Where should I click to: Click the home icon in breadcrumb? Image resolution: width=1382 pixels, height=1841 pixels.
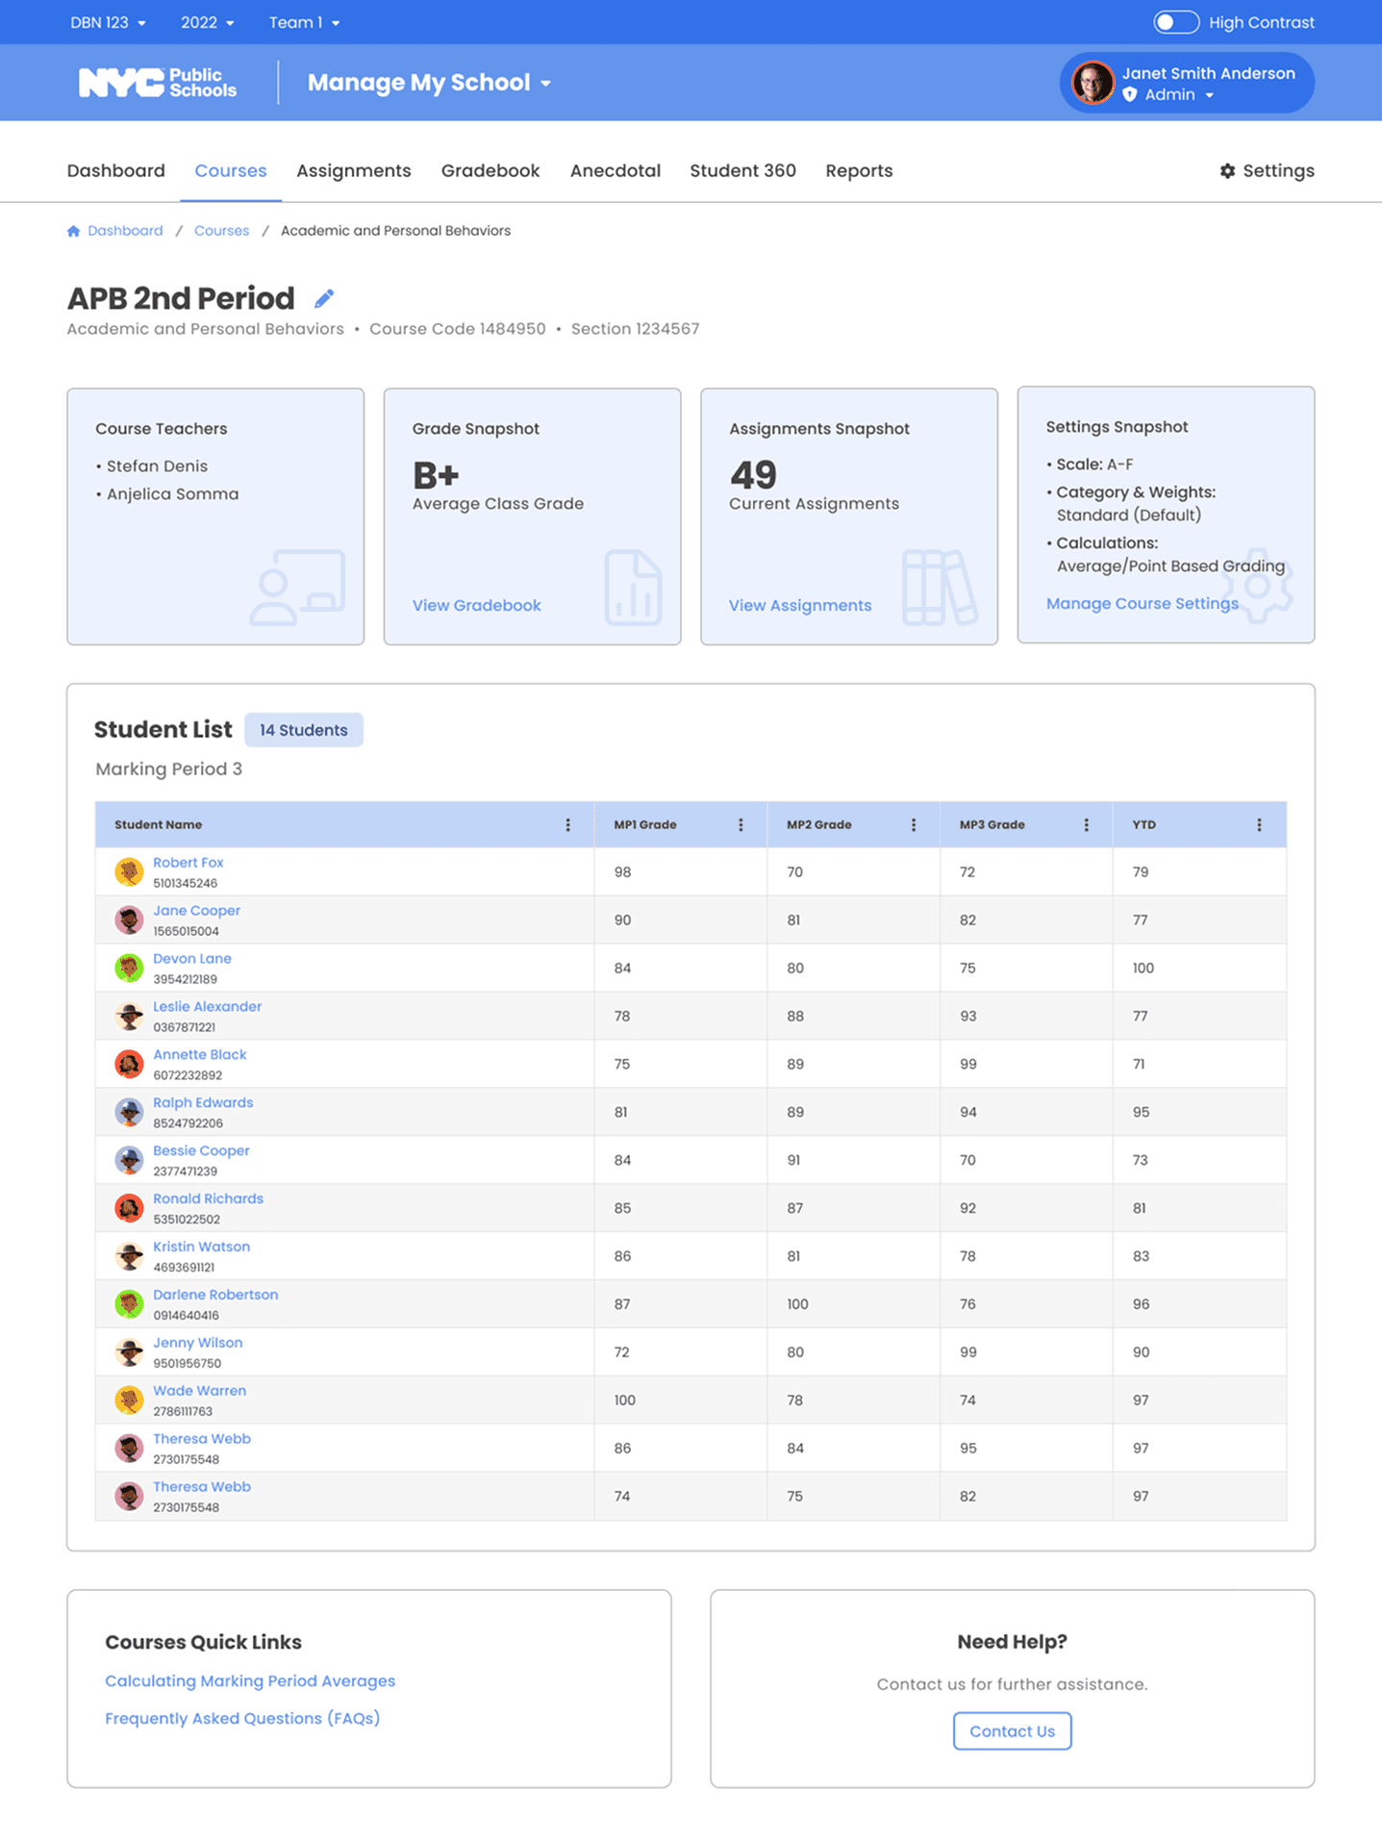(74, 231)
